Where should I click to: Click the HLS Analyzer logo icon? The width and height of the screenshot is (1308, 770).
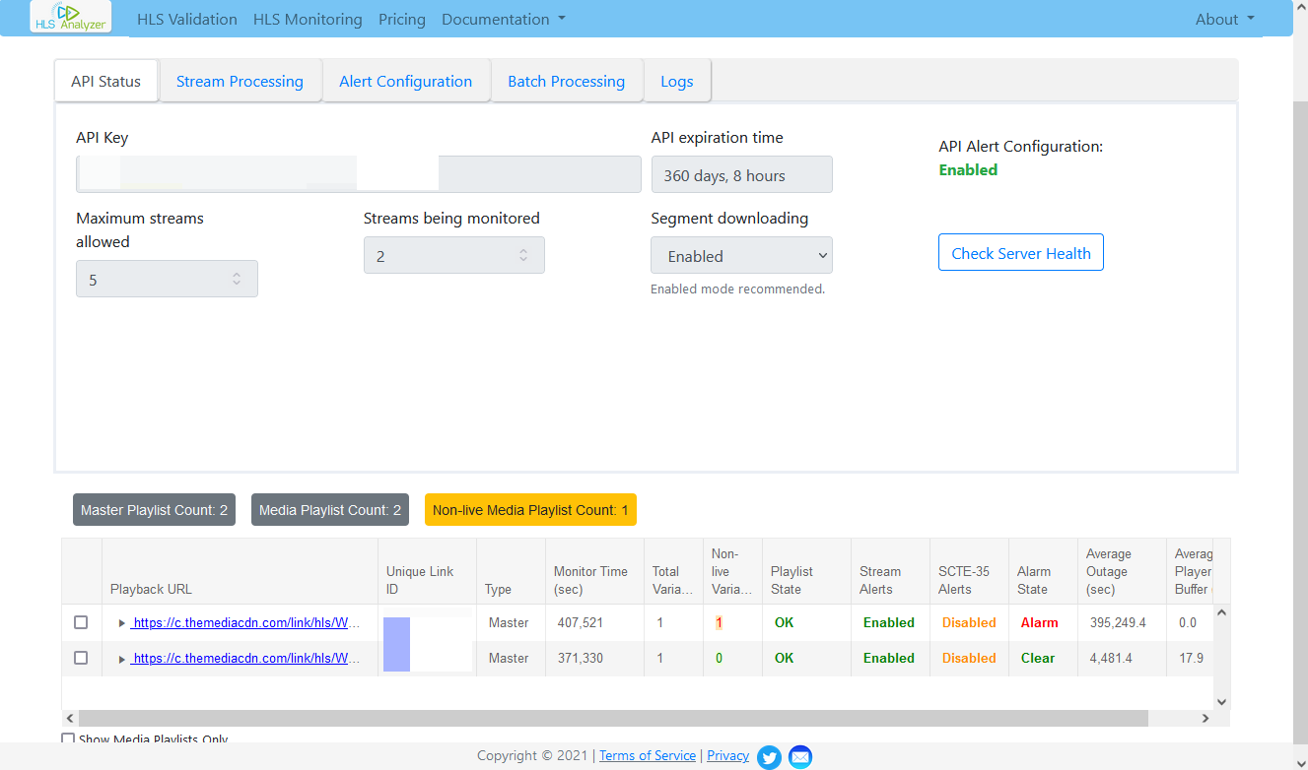click(69, 17)
